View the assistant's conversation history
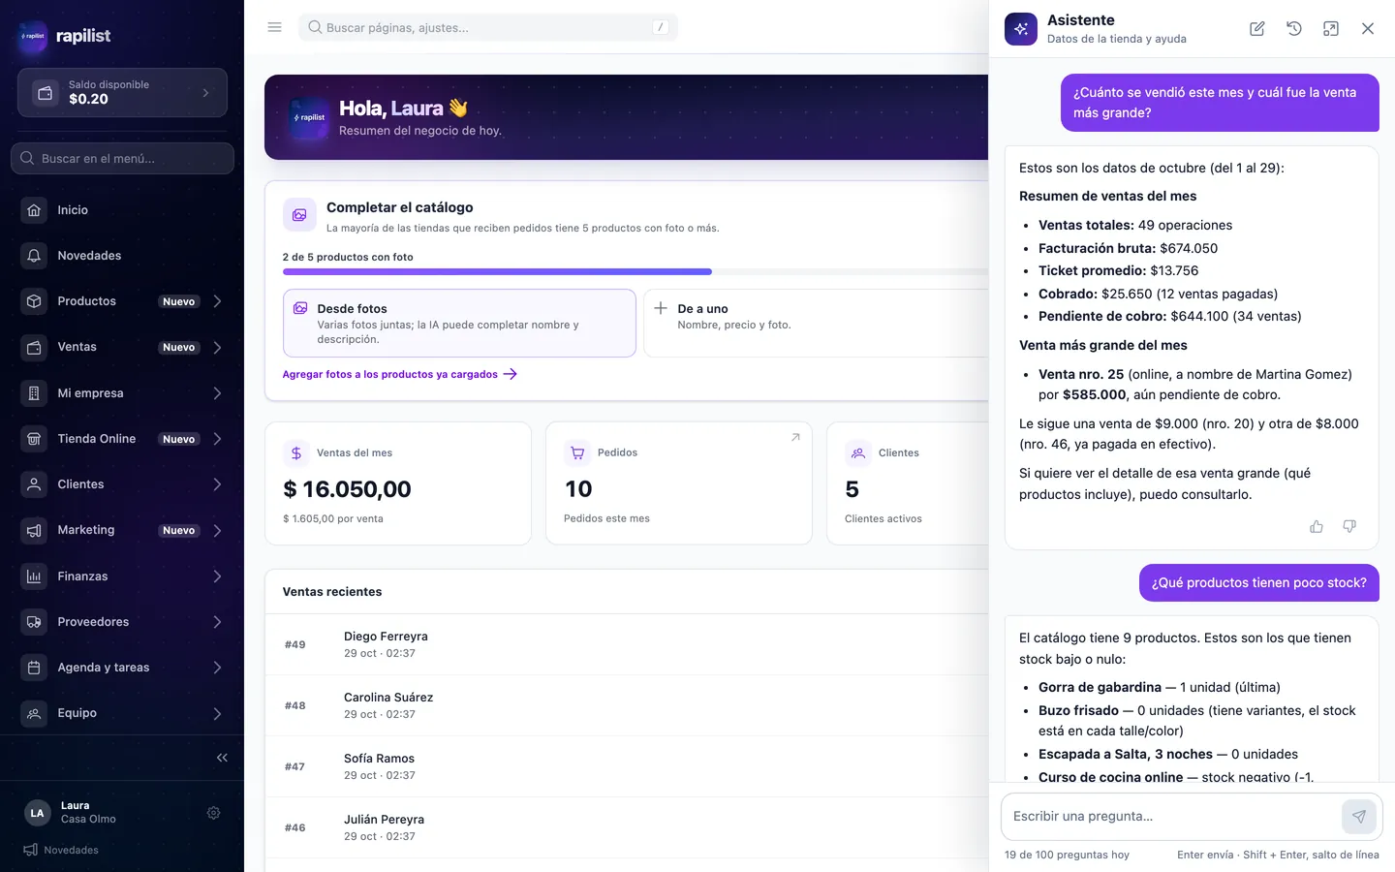Image resolution: width=1395 pixels, height=872 pixels. pos(1294,29)
